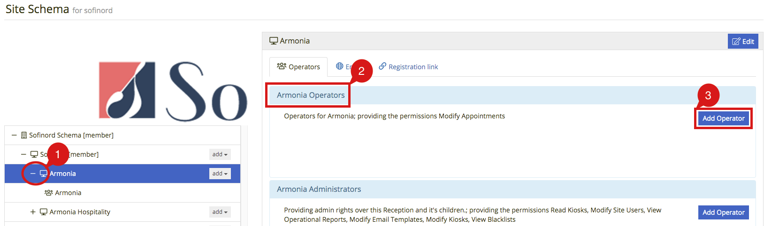The width and height of the screenshot is (764, 226).
Task: Collapse the Sofinord Schema root node
Action: [x=14, y=135]
